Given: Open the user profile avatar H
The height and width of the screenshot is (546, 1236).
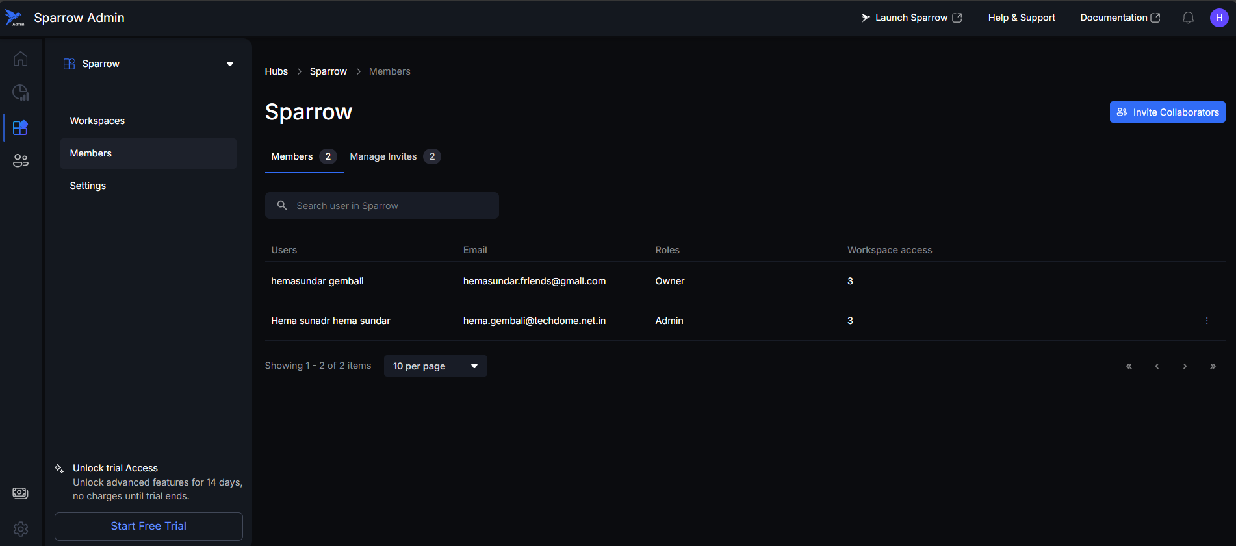Looking at the screenshot, I should (x=1218, y=18).
